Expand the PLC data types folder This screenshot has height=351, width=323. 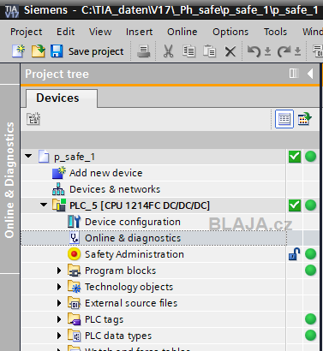point(59,336)
